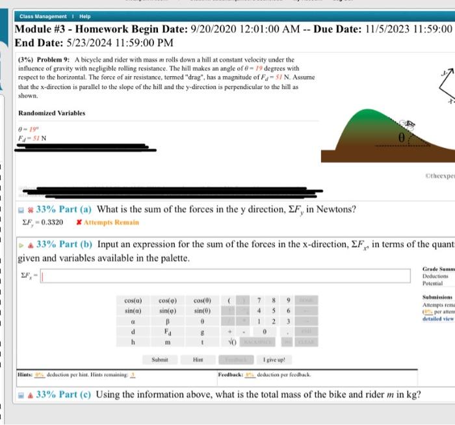
Task: Insert the t variable key
Action: click(202, 342)
